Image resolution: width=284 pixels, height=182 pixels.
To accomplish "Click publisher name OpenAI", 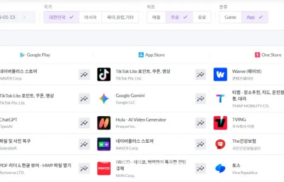I will pos(6,127).
